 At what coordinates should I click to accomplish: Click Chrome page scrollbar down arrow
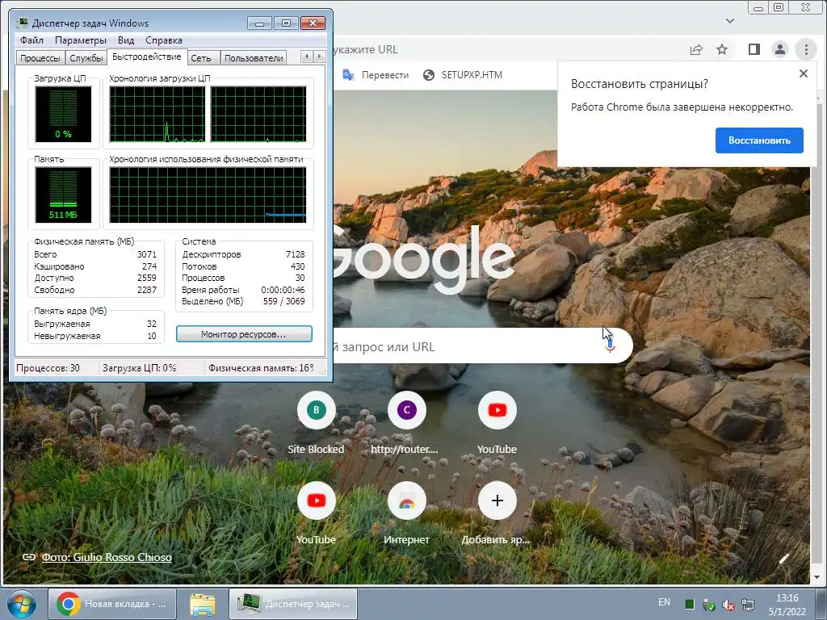pyautogui.click(x=817, y=577)
